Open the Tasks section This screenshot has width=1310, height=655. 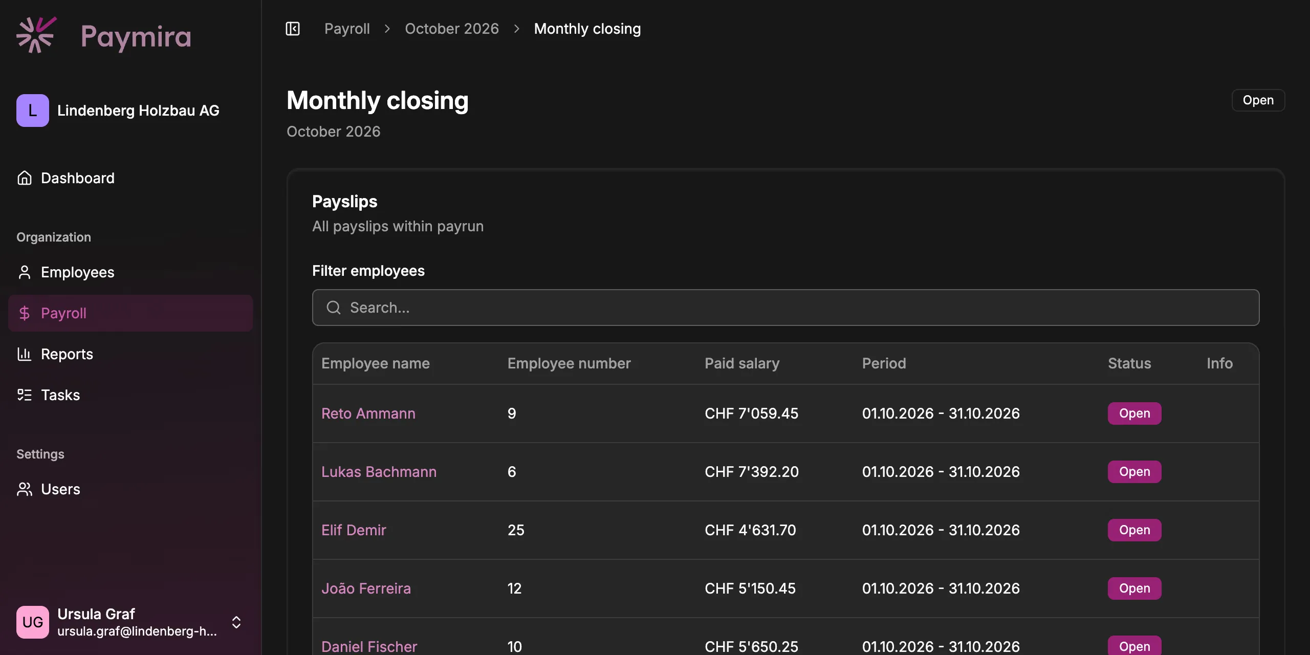(x=130, y=395)
